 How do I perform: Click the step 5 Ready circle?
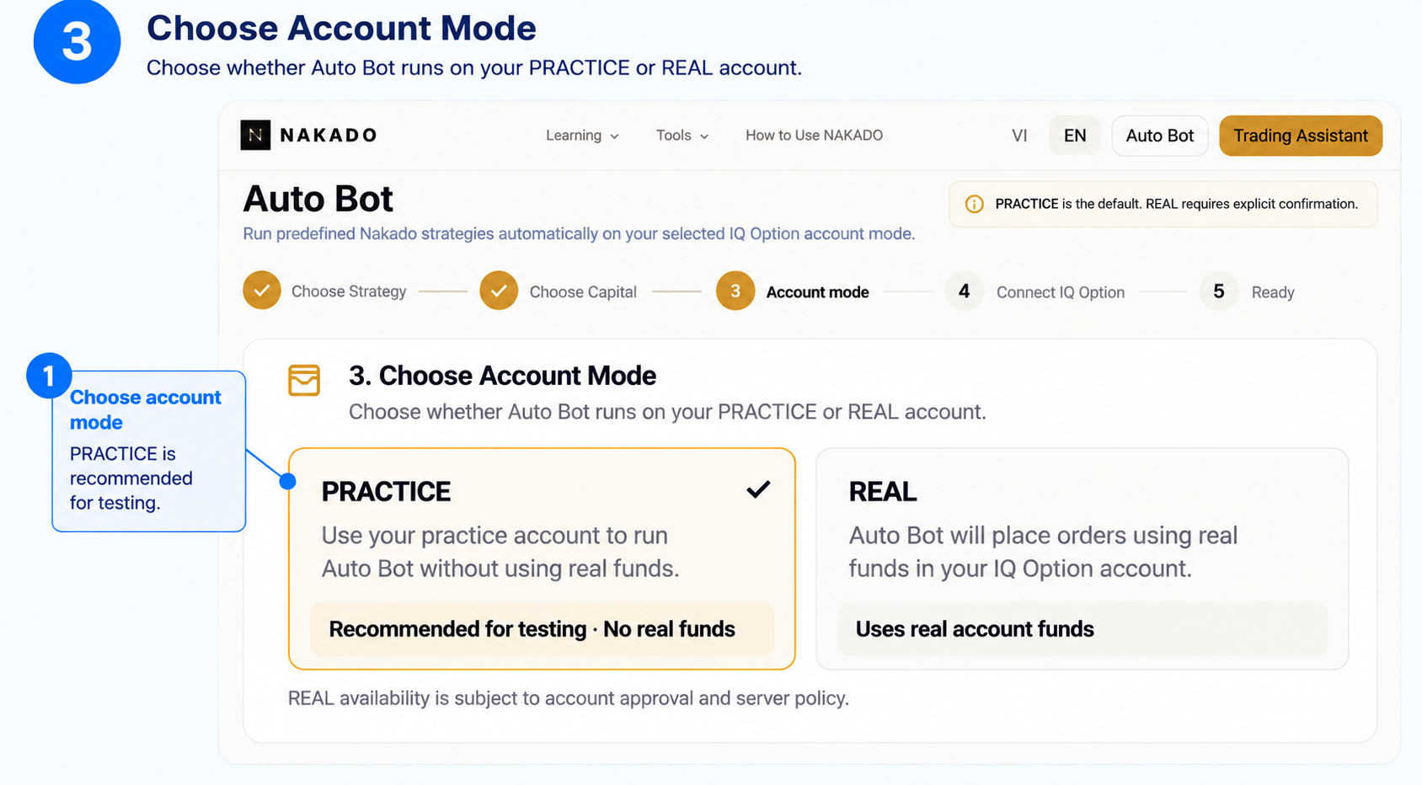[x=1219, y=291]
